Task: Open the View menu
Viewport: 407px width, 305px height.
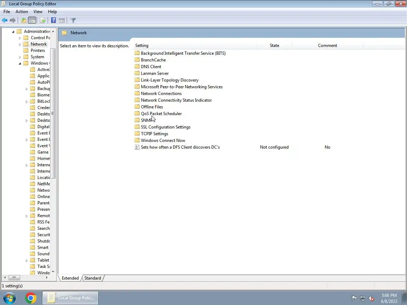Action: click(x=38, y=12)
